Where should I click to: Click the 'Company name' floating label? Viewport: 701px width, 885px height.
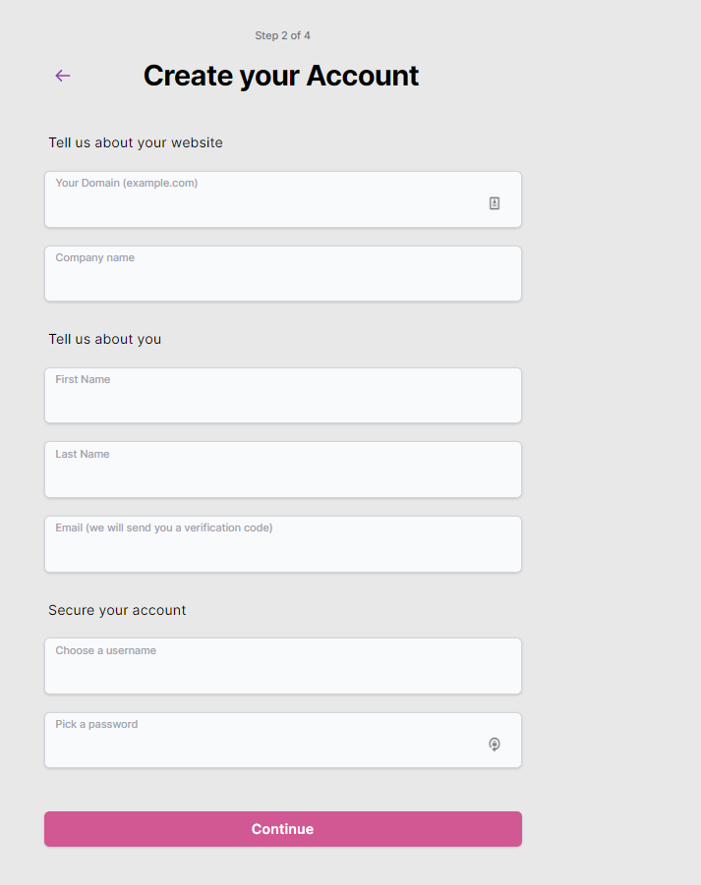(95, 257)
